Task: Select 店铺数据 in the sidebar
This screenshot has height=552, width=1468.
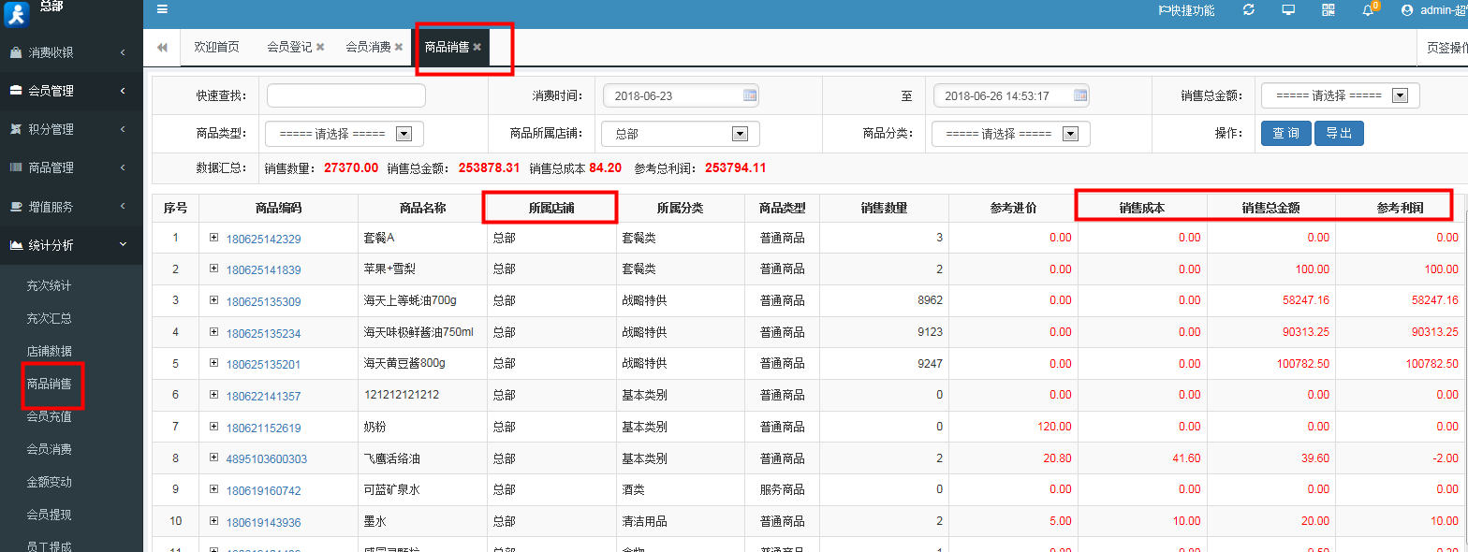Action: pyautogui.click(x=49, y=351)
